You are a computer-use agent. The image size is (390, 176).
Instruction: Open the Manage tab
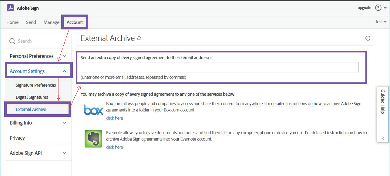pos(51,22)
